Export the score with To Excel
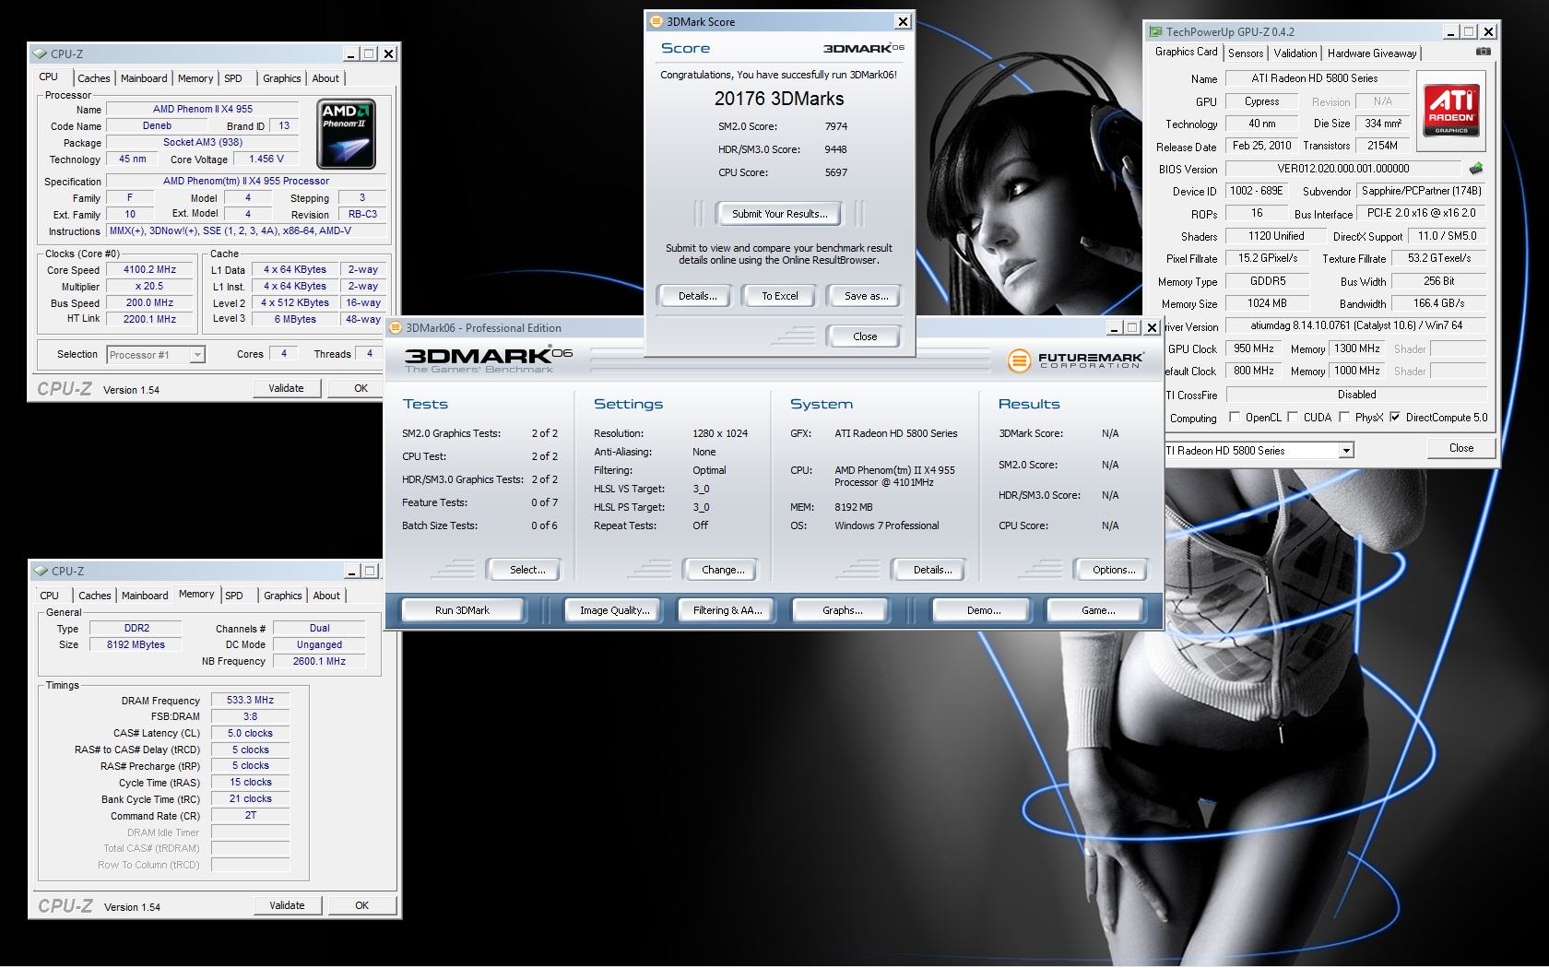 [780, 296]
